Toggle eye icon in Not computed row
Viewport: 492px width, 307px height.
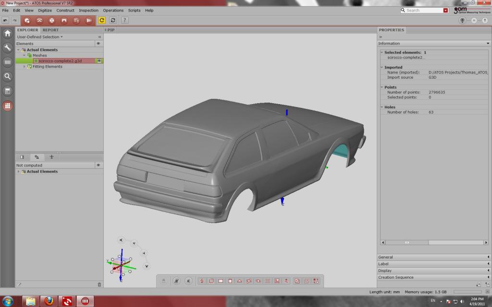98,165
